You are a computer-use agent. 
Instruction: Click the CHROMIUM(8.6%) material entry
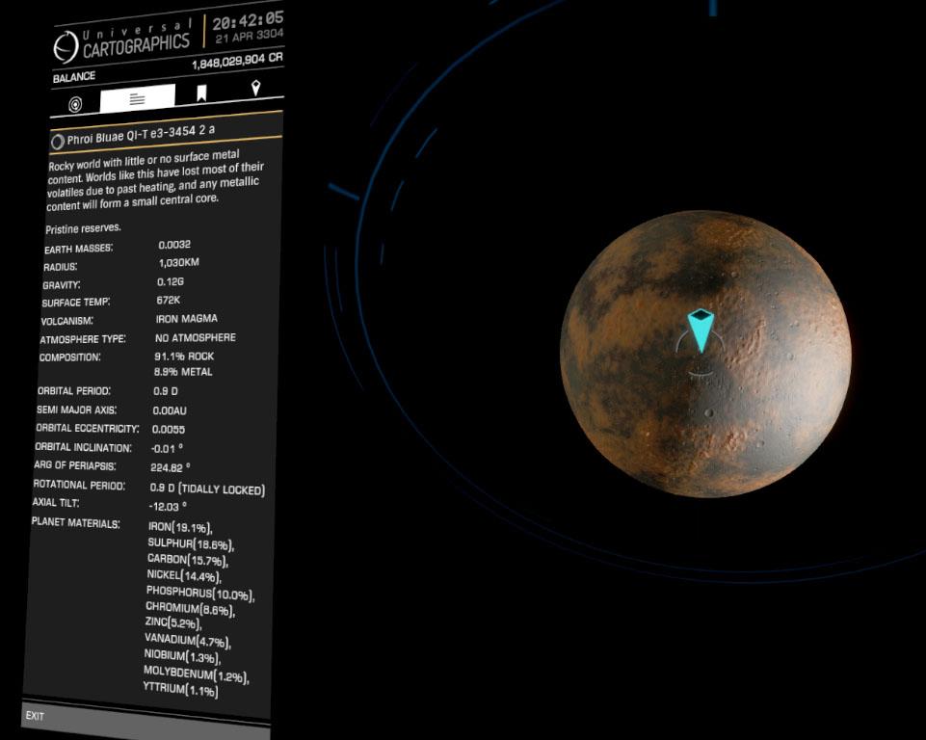[x=190, y=609]
